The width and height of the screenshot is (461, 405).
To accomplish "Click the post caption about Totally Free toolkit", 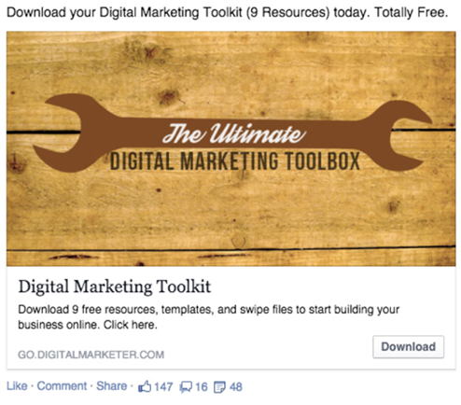I will click(x=228, y=12).
